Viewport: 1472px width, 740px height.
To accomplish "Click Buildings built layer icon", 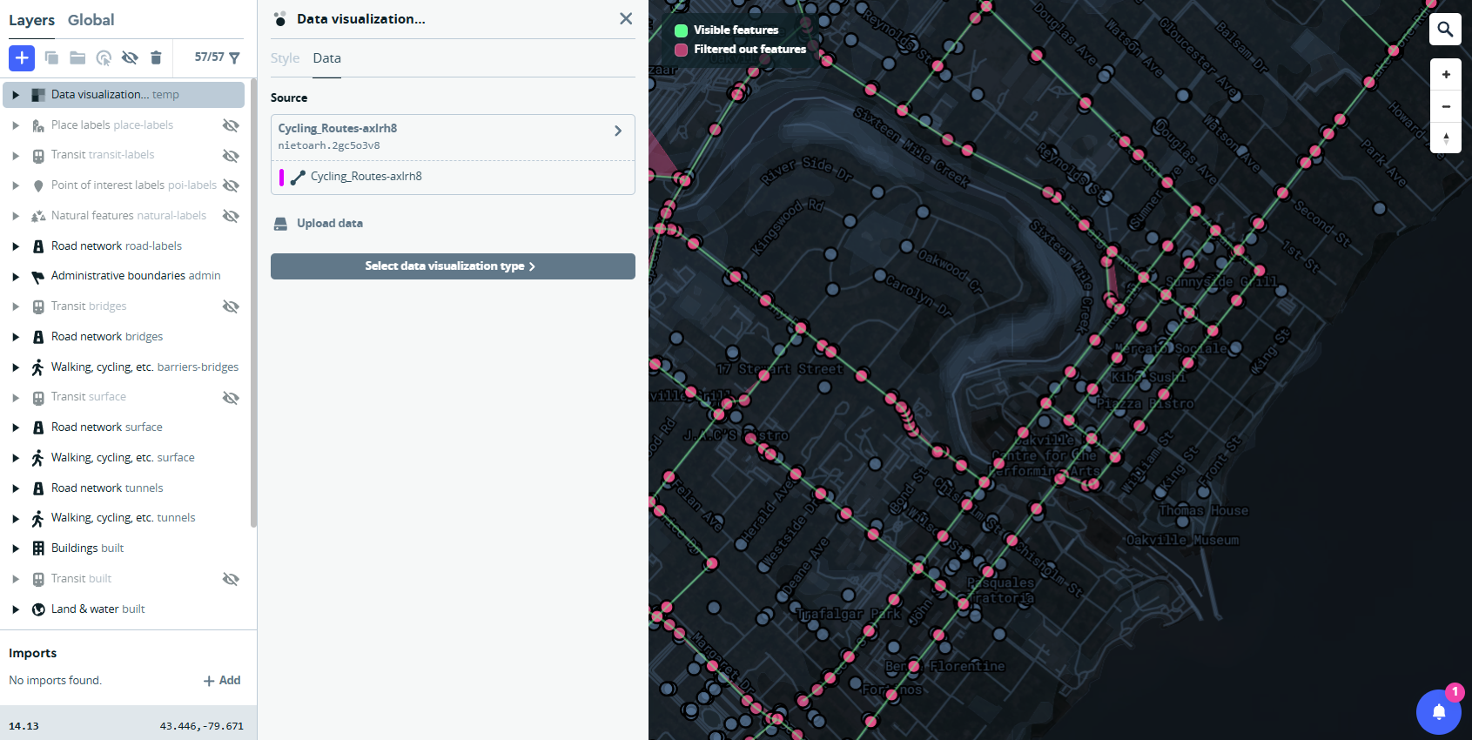I will 38,548.
